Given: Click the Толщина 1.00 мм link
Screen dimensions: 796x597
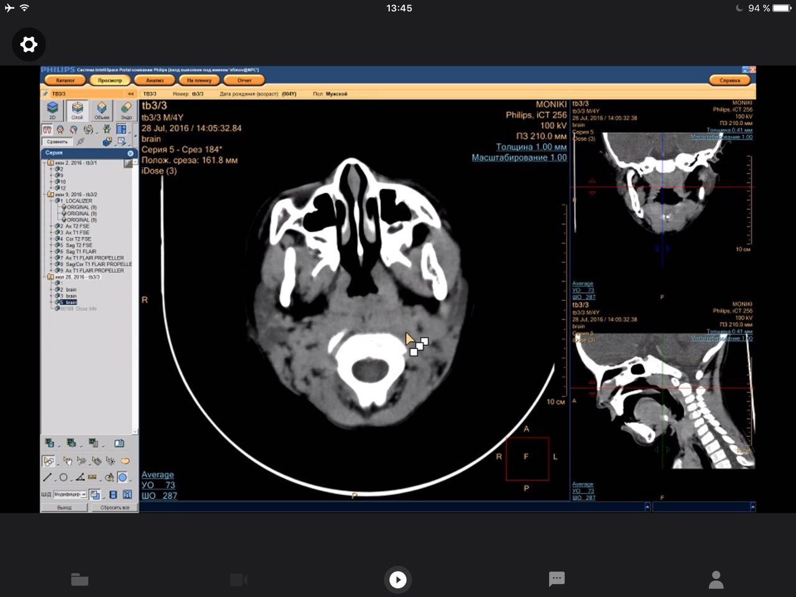Looking at the screenshot, I should coord(531,147).
